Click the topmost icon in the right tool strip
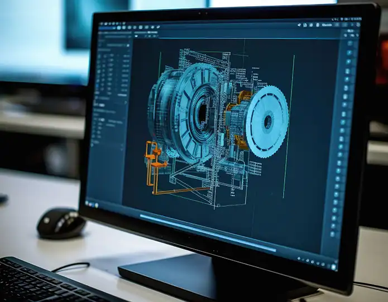The width and height of the screenshot is (388, 302). 349,43
